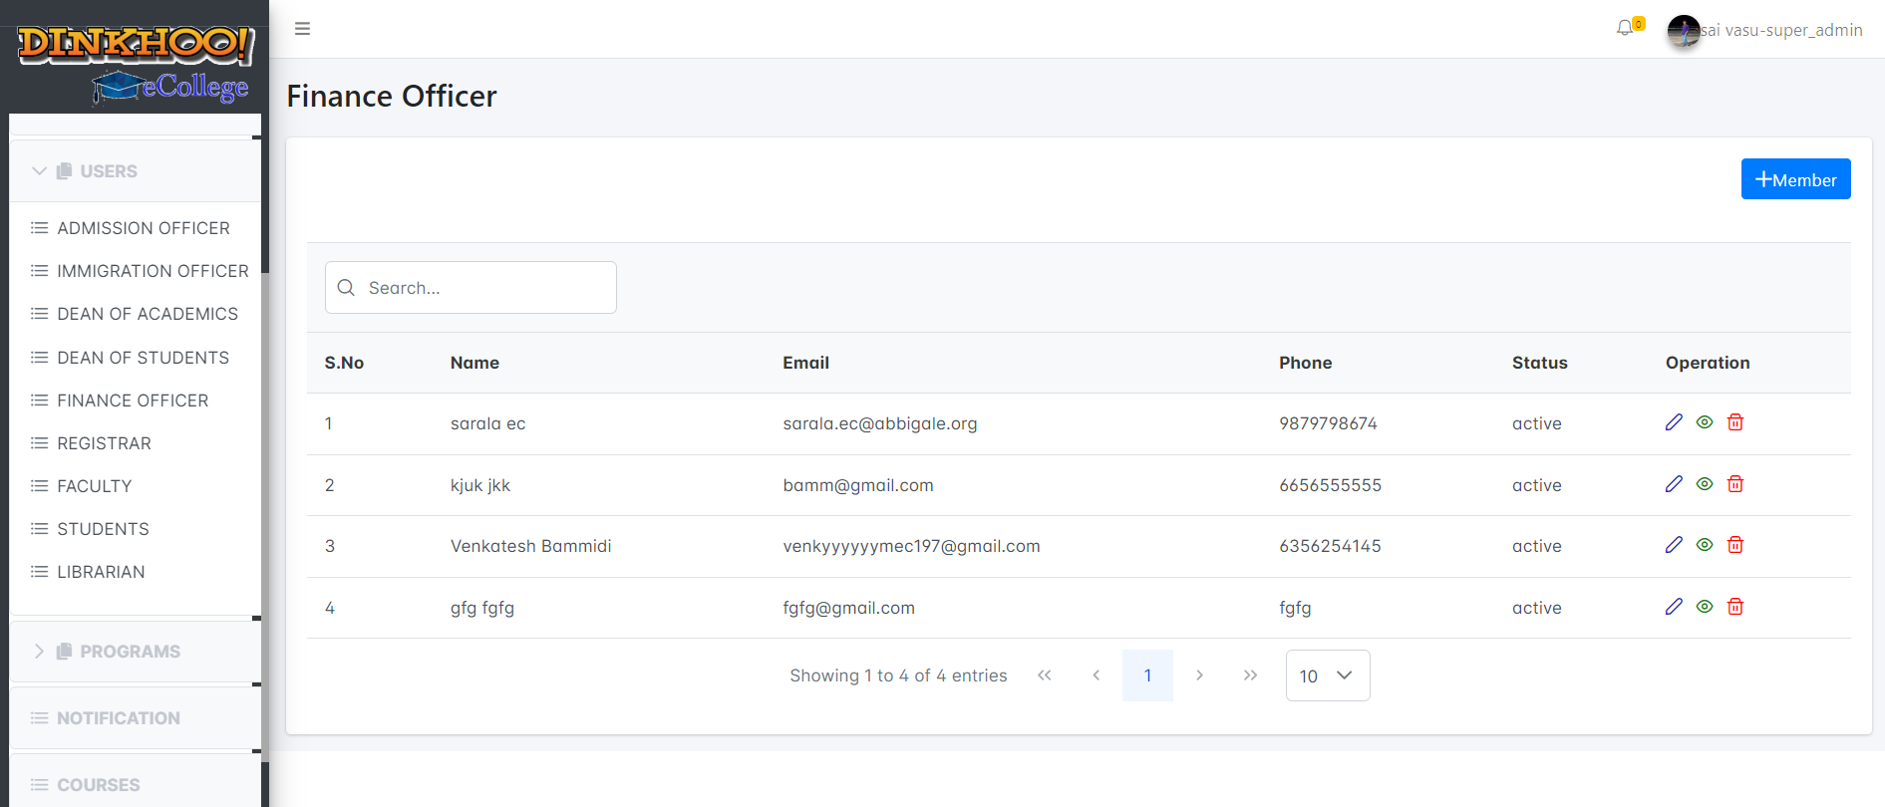
Task: Open the rows-per-page 10 dropdown
Action: coord(1328,675)
